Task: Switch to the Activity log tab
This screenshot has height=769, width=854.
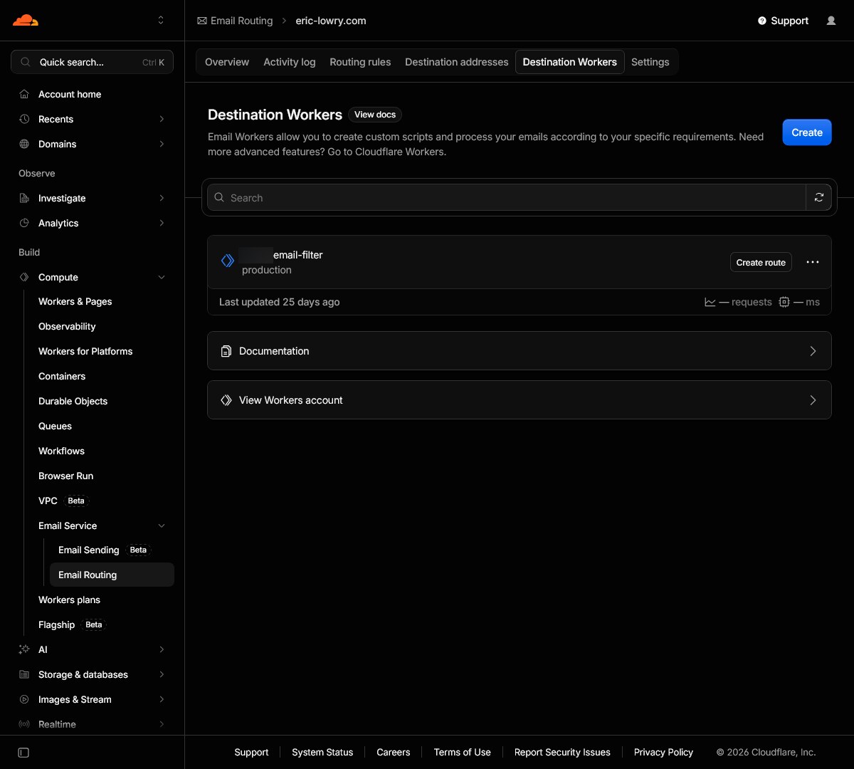Action: pos(290,62)
